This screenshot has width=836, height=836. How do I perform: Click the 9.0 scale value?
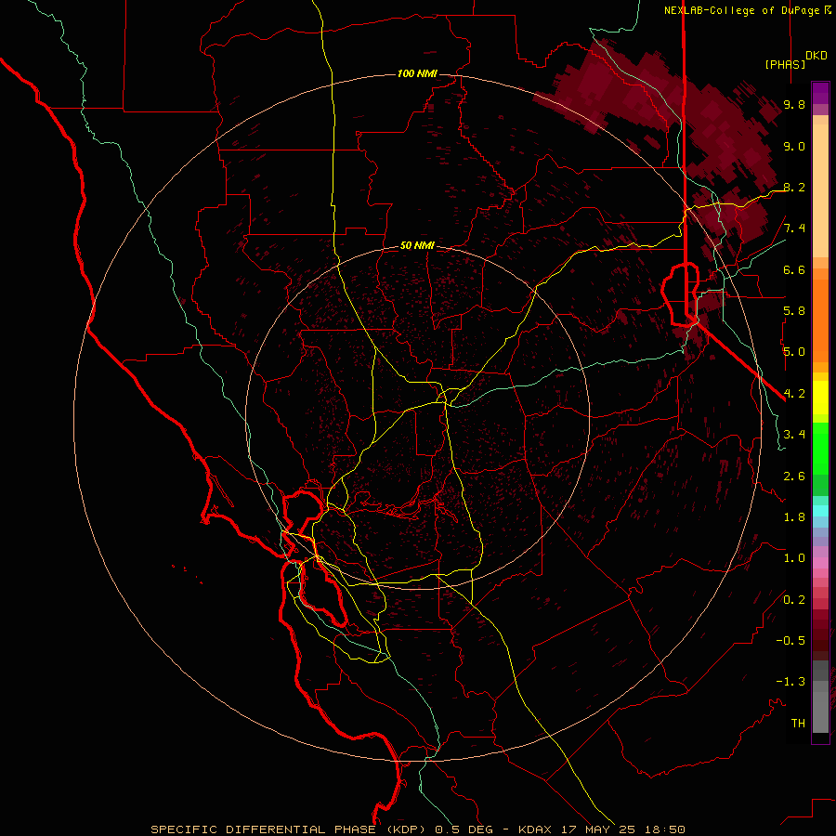tap(794, 146)
